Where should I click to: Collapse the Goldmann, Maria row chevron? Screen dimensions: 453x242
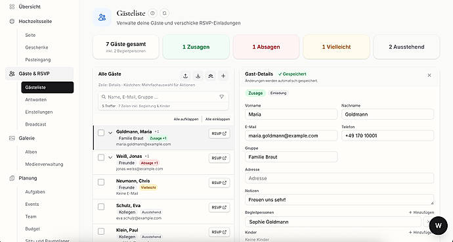point(110,133)
